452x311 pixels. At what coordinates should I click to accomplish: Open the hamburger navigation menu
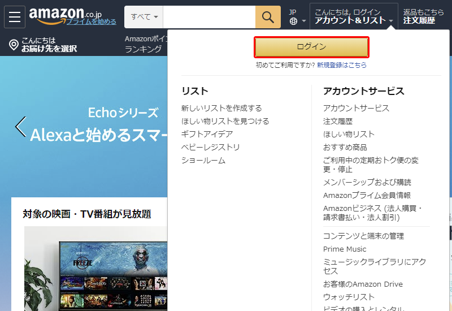click(15, 18)
